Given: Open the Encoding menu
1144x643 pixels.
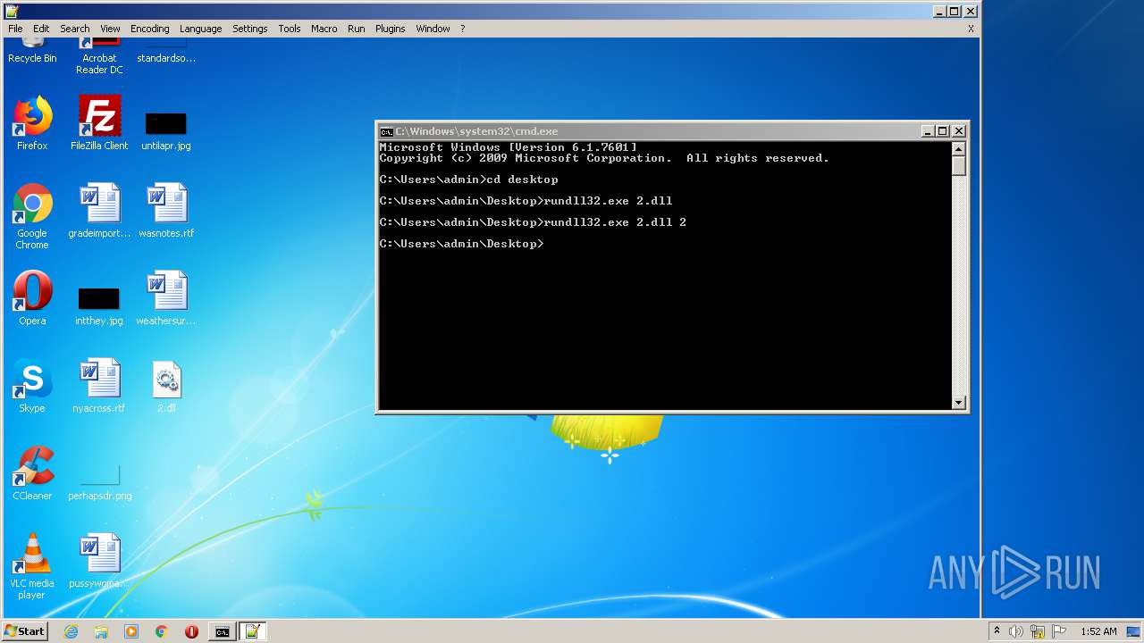Looking at the screenshot, I should pos(149,29).
